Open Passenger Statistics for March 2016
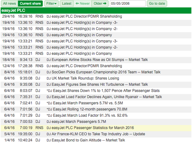 (x=90, y=128)
